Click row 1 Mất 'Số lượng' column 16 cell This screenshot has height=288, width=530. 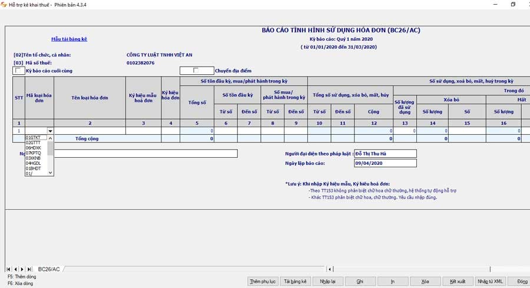pos(503,131)
